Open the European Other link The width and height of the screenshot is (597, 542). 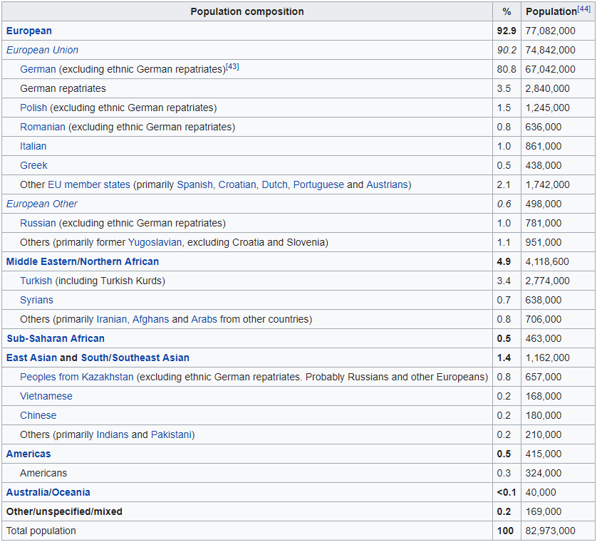click(x=41, y=204)
